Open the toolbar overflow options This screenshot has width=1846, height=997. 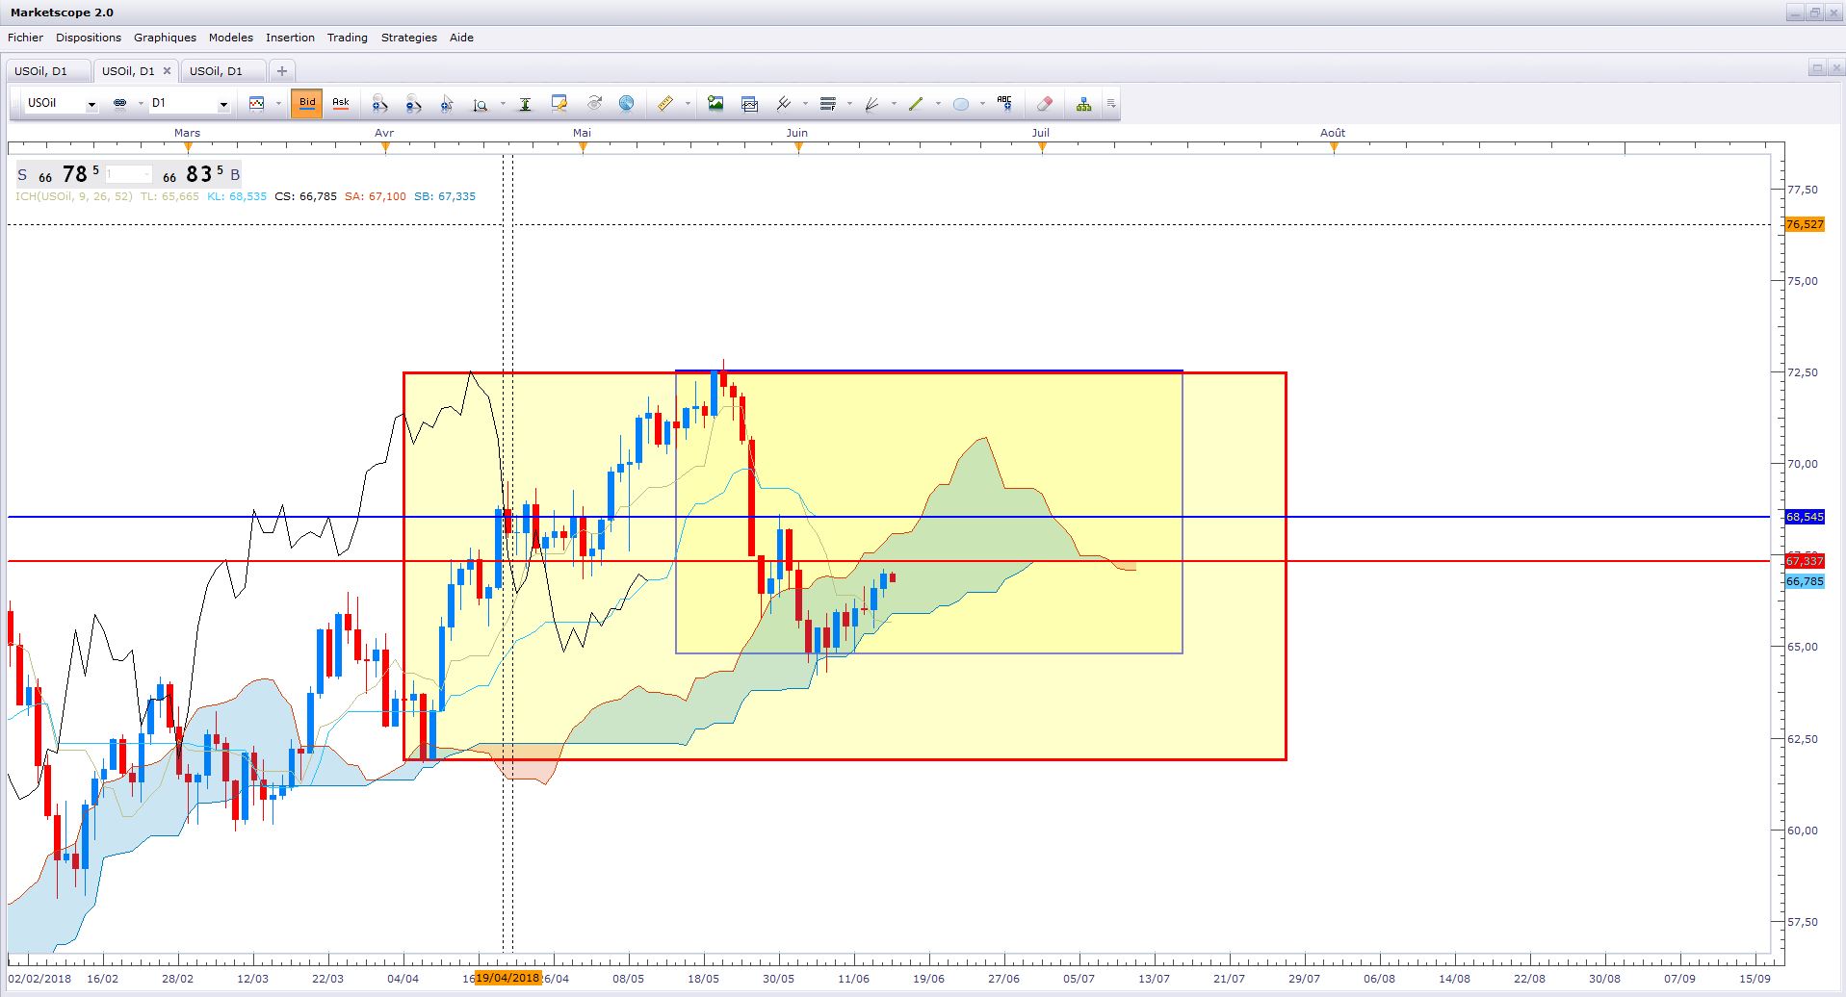(1111, 104)
